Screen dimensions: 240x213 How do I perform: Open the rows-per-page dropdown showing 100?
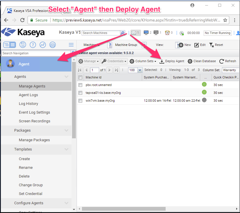pos(140,70)
